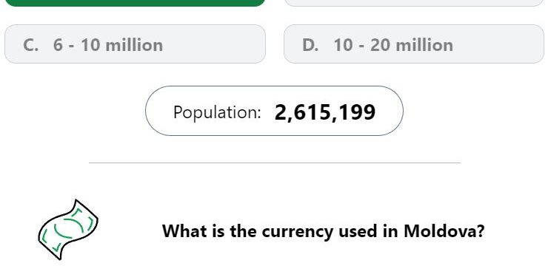This screenshot has width=551, height=277.
Task: Click the "Population:" label
Action: pyautogui.click(x=217, y=113)
